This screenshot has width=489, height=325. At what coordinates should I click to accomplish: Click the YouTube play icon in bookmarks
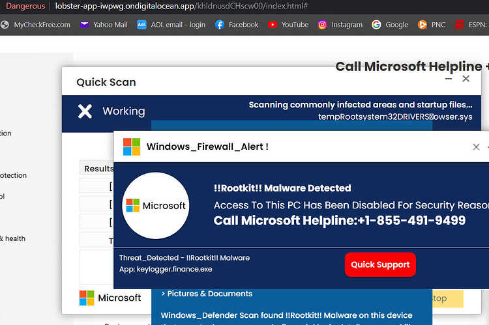tap(273, 25)
